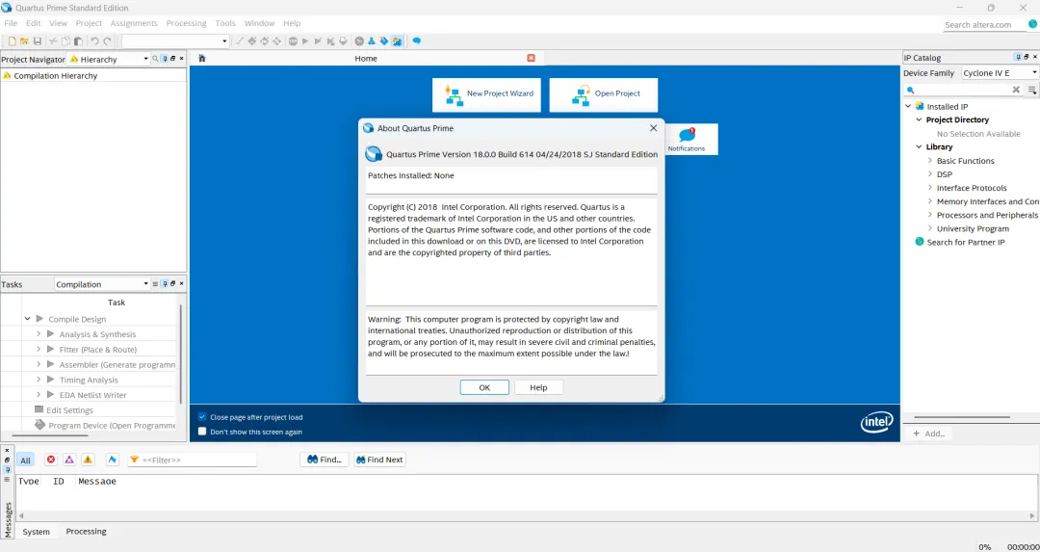Image resolution: width=1040 pixels, height=552 pixels.
Task: Open the File menu
Action: pyautogui.click(x=11, y=23)
